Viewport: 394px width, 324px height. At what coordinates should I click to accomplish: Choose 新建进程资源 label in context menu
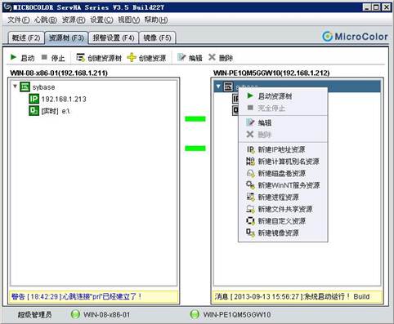coord(279,197)
